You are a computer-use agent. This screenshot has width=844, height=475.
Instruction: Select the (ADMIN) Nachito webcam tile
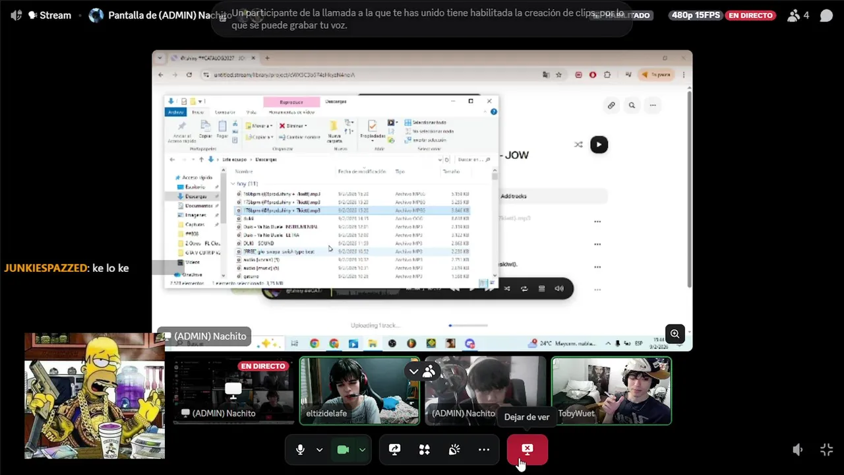point(485,391)
